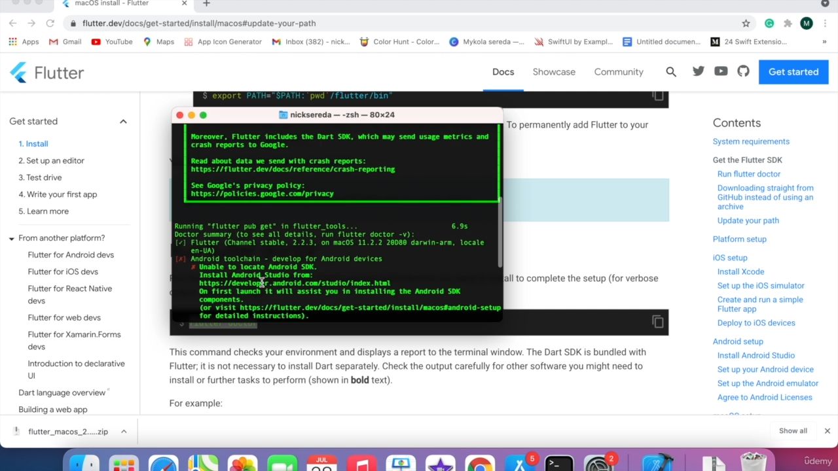
Task: Show all downloads
Action: [793, 431]
